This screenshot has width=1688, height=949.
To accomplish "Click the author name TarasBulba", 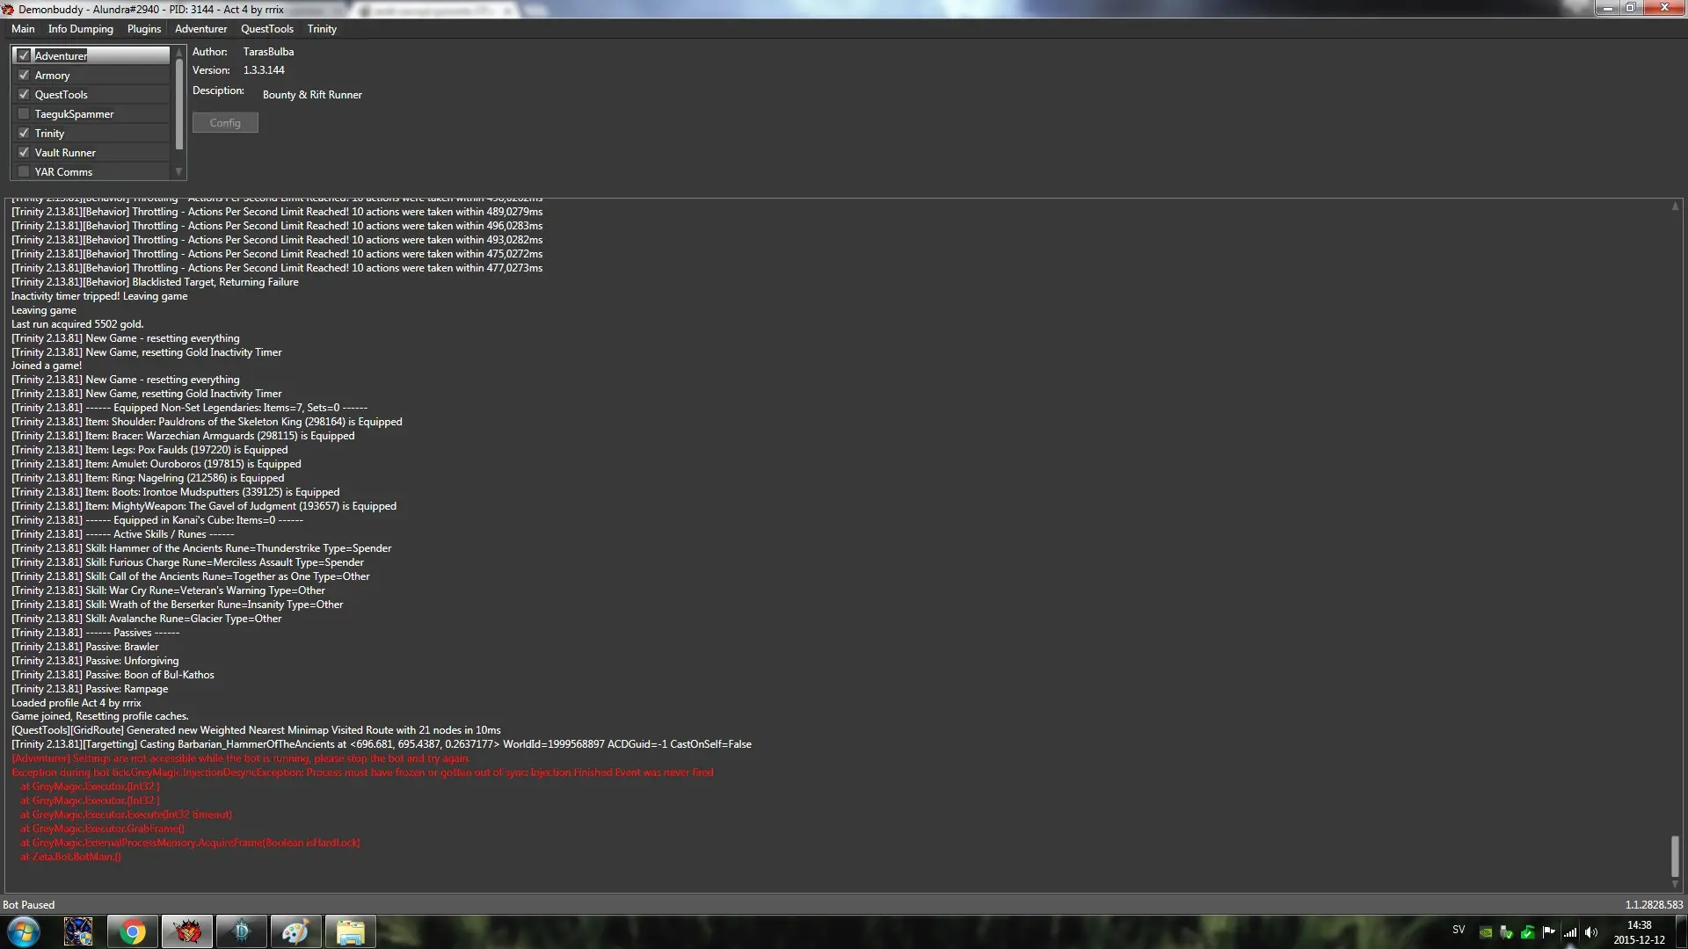I will coord(268,52).
